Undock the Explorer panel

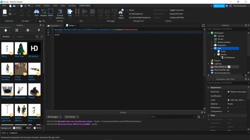[246, 25]
